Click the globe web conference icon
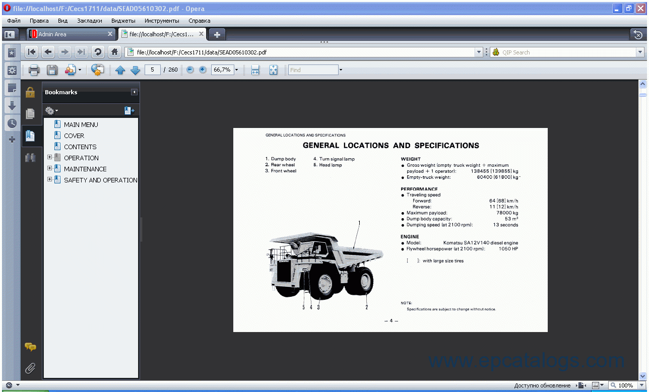 coord(98,70)
